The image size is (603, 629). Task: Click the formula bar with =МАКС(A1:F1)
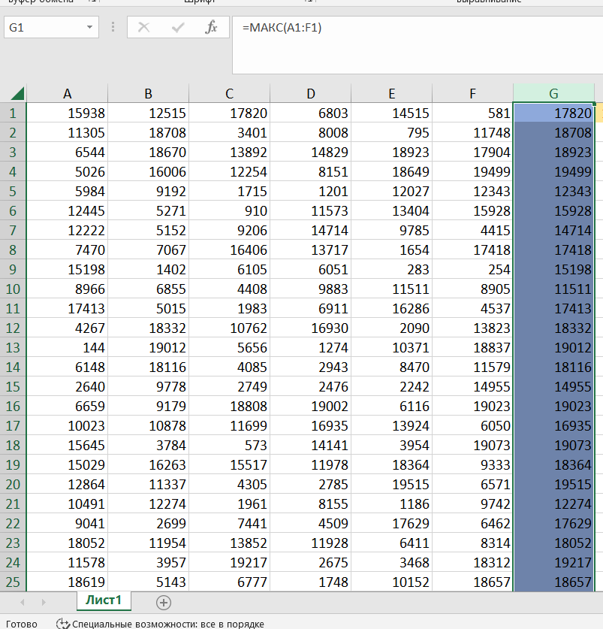coord(413,28)
